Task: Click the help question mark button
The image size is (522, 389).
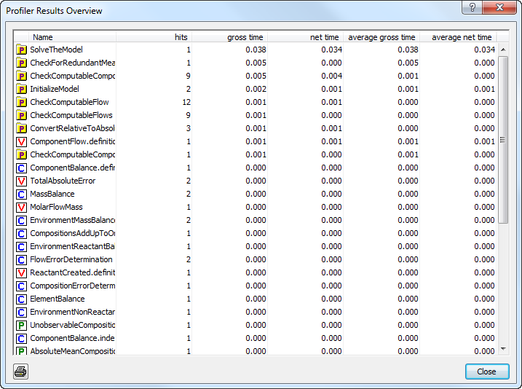Action: pyautogui.click(x=472, y=7)
